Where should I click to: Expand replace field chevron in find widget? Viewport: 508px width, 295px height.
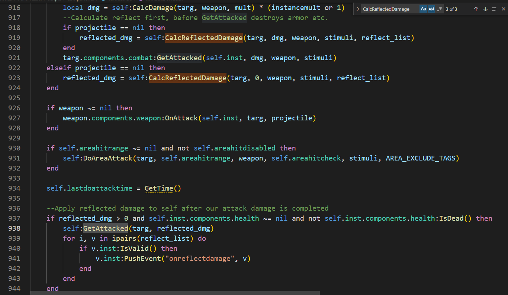pos(358,9)
